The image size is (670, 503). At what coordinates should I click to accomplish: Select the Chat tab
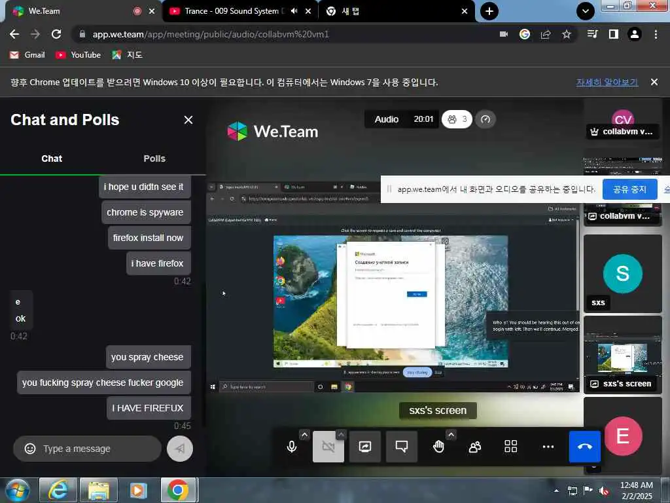[x=52, y=158]
